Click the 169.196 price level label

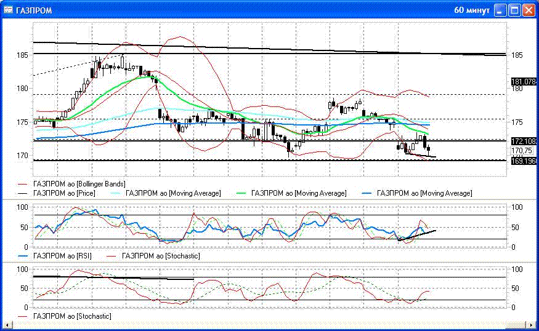pyautogui.click(x=524, y=161)
